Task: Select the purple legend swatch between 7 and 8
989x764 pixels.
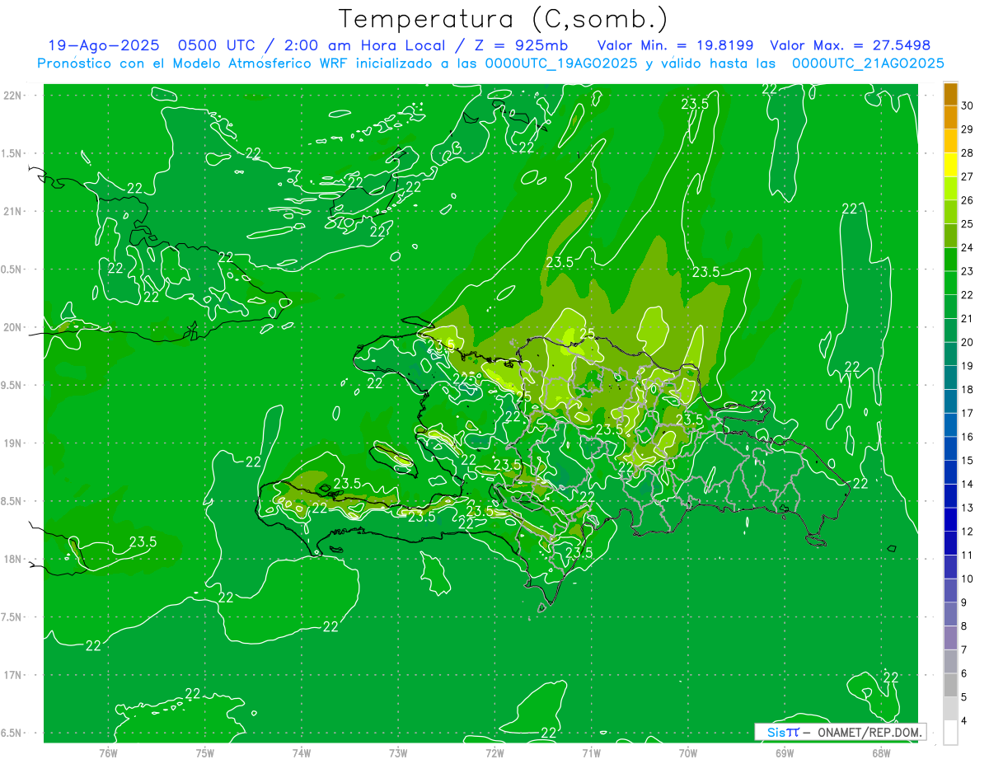Action: (950, 638)
